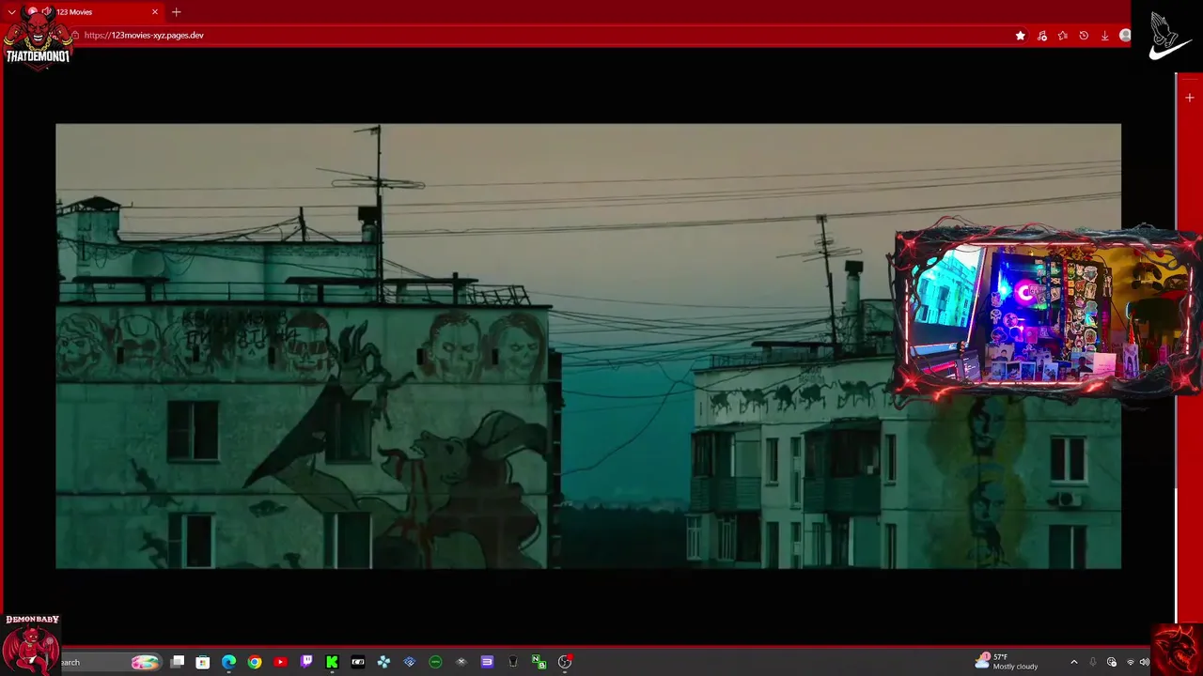Open Task View on the taskbar

[x=177, y=662]
